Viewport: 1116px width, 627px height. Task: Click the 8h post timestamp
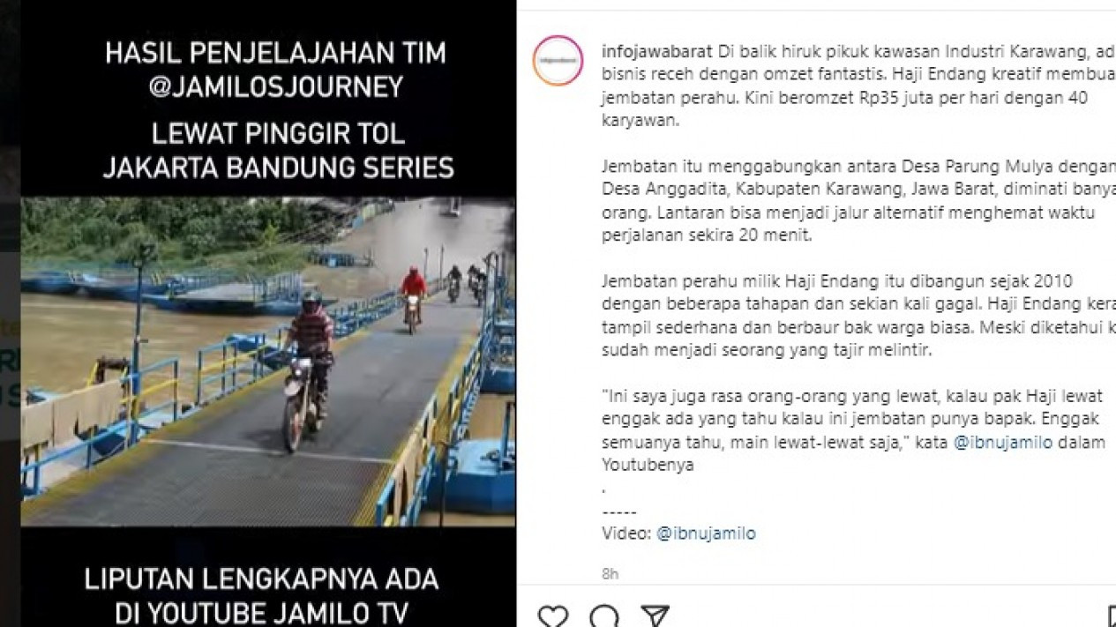coord(610,574)
